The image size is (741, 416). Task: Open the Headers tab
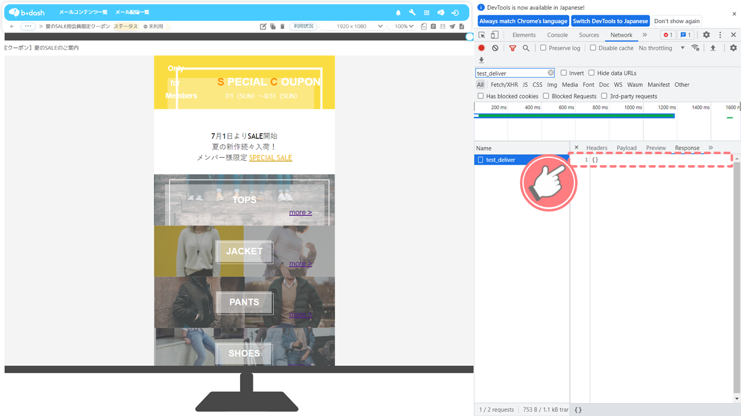click(596, 148)
